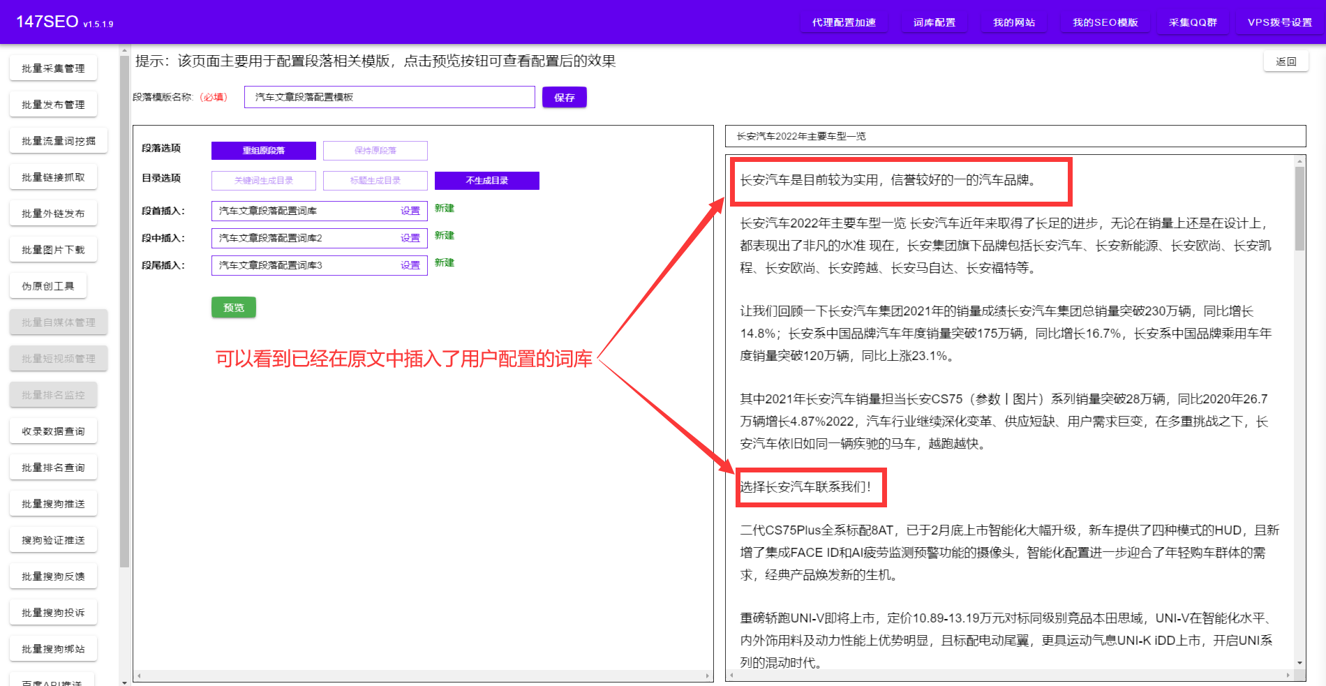Choose 不生成目录 option
Viewport: 1326px width, 686px height.
tap(487, 181)
